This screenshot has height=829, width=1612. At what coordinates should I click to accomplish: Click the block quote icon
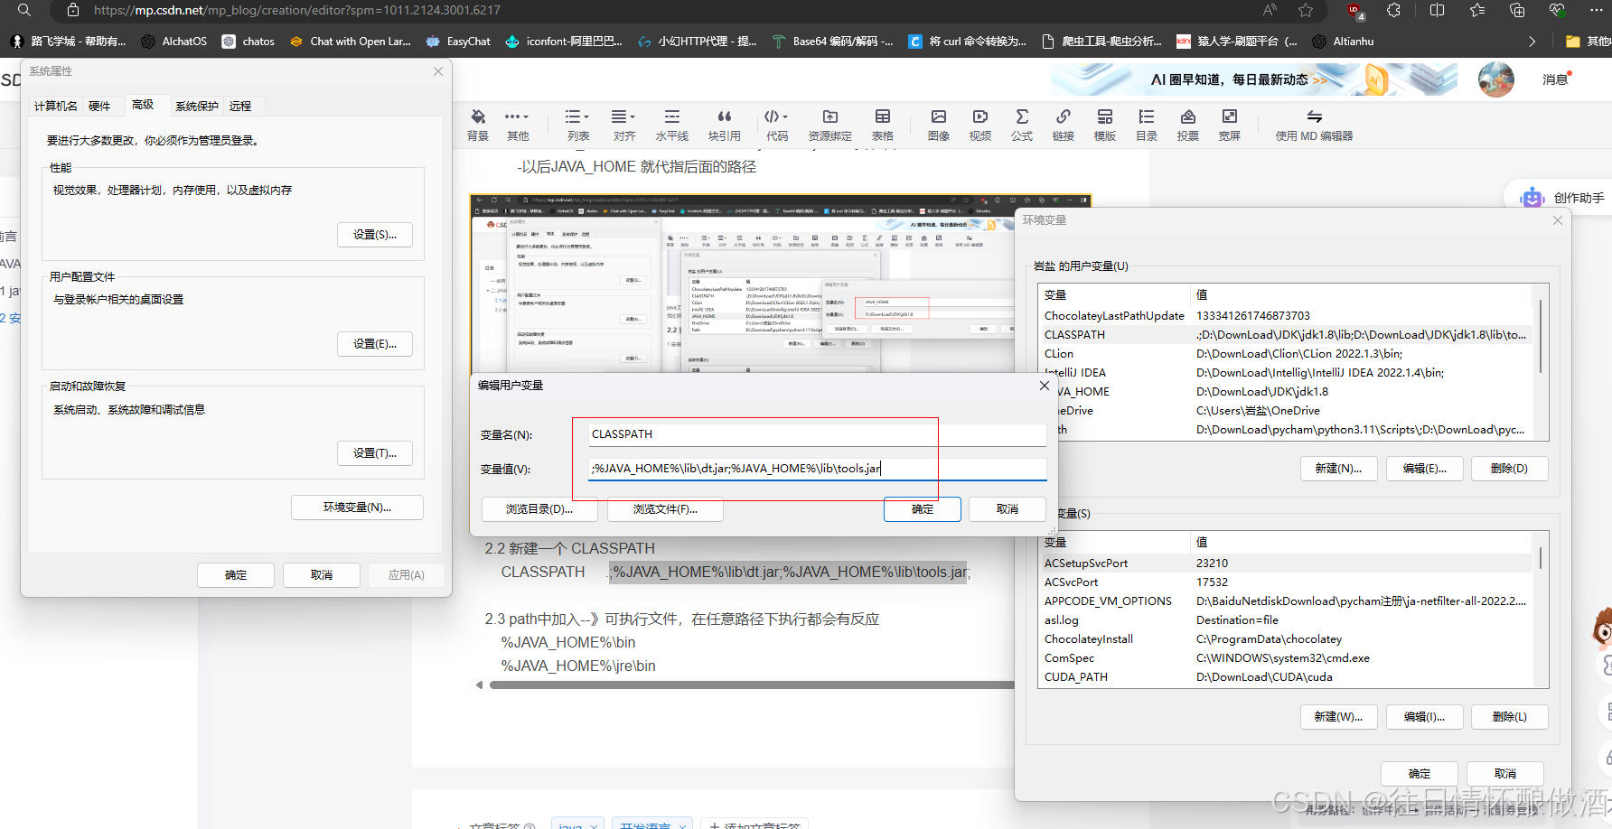point(724,116)
